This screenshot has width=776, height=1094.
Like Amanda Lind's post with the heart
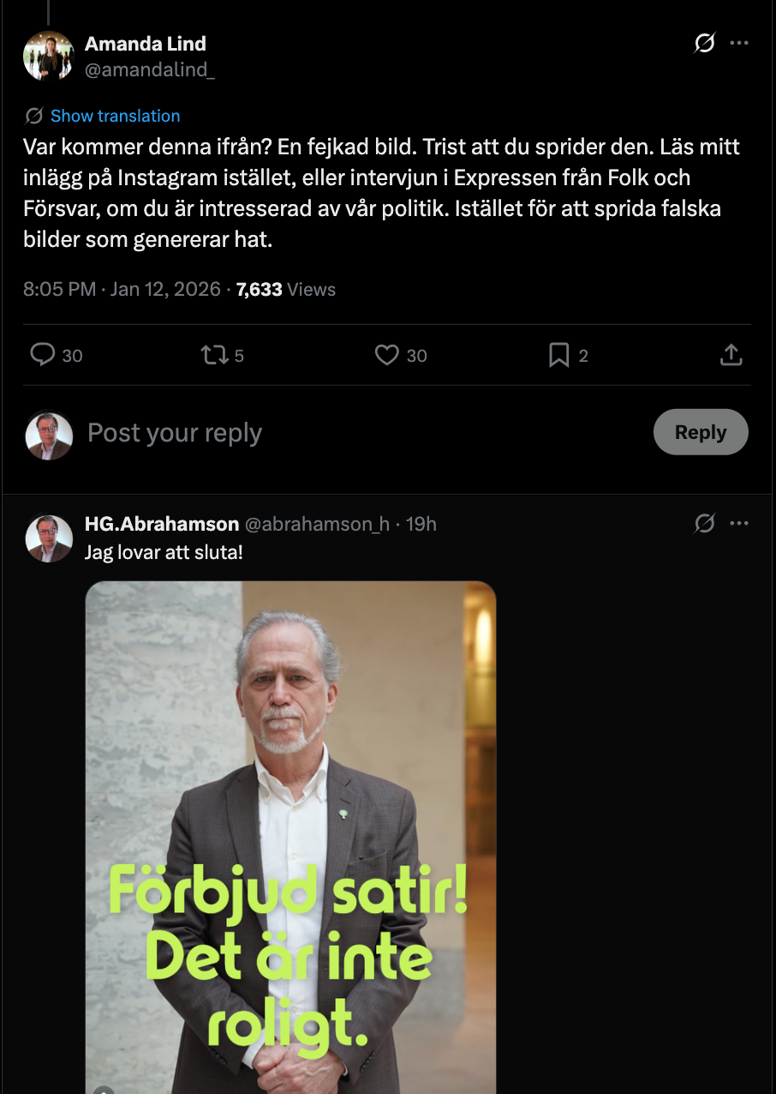[x=387, y=355]
